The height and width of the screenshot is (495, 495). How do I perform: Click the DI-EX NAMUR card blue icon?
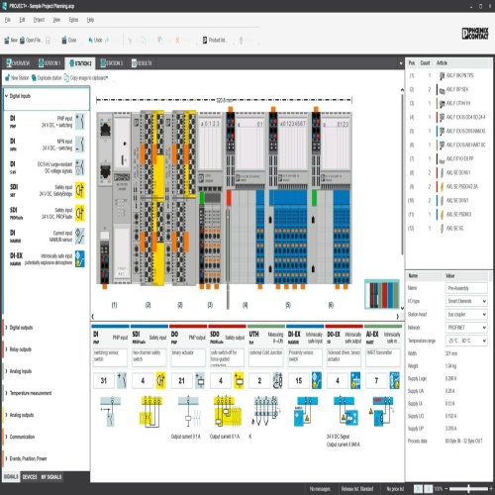(317, 380)
